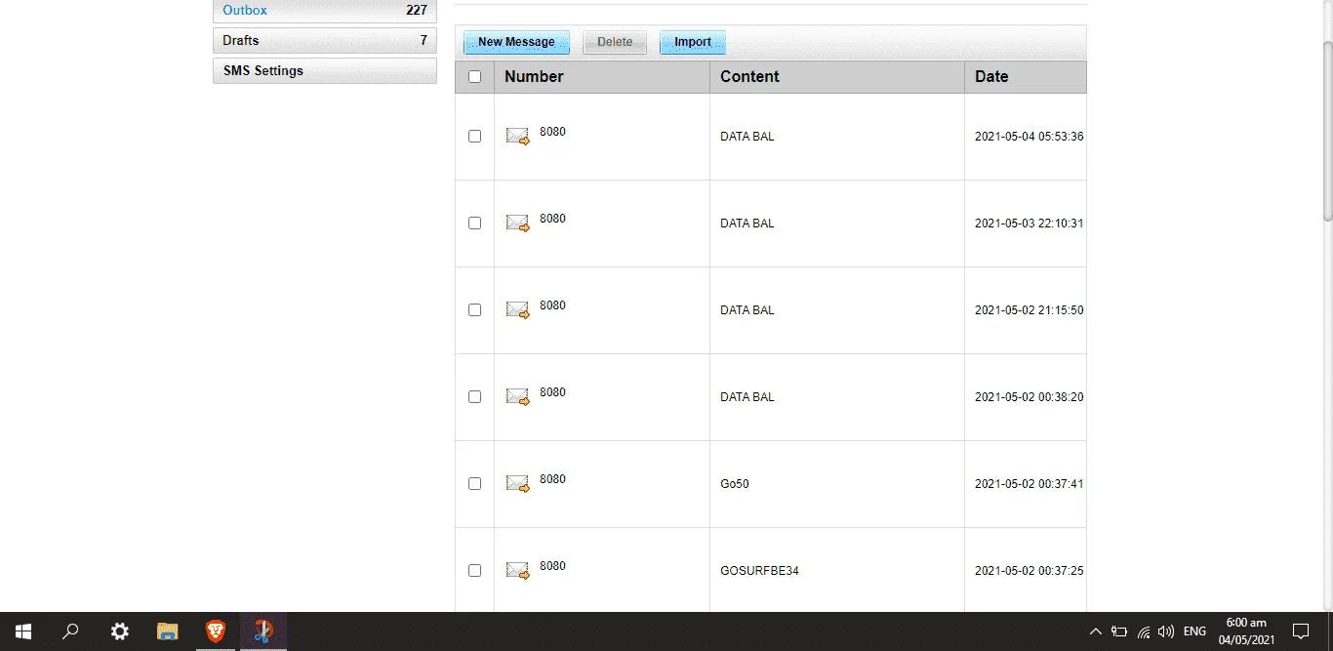Tick checkbox for the Go50 message
1333x651 pixels.
475,484
